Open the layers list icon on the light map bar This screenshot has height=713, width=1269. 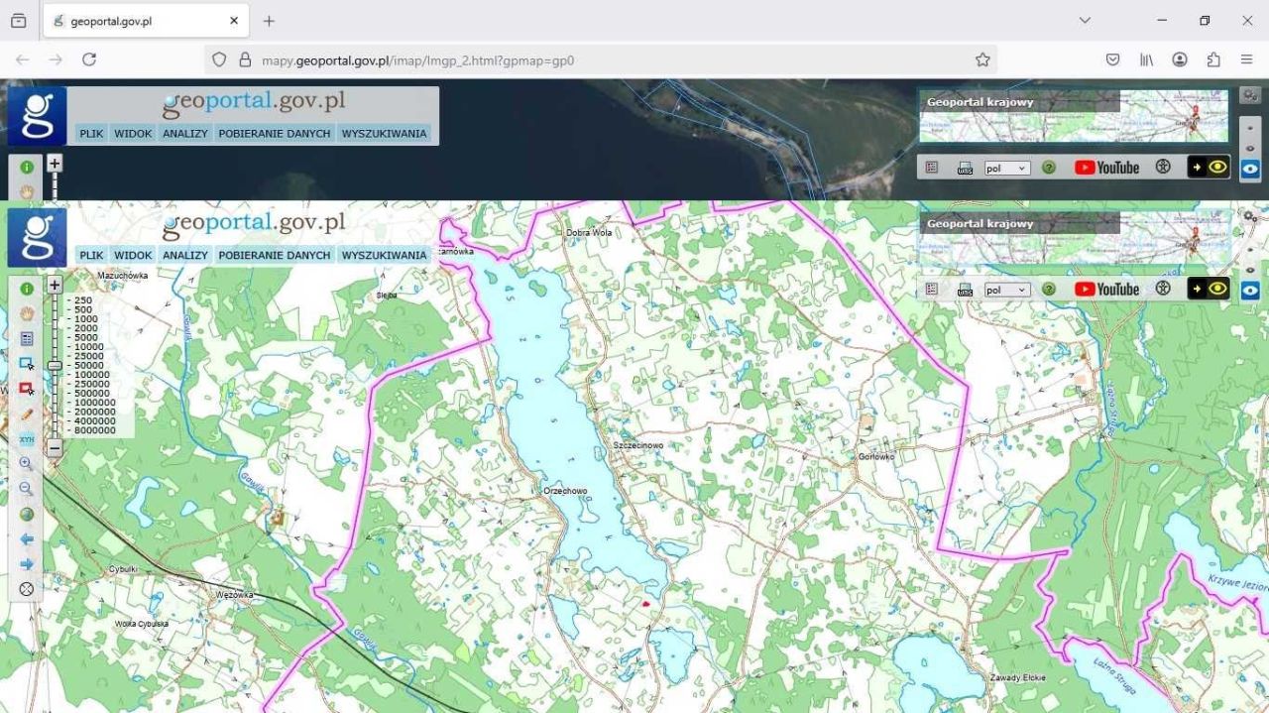932,290
